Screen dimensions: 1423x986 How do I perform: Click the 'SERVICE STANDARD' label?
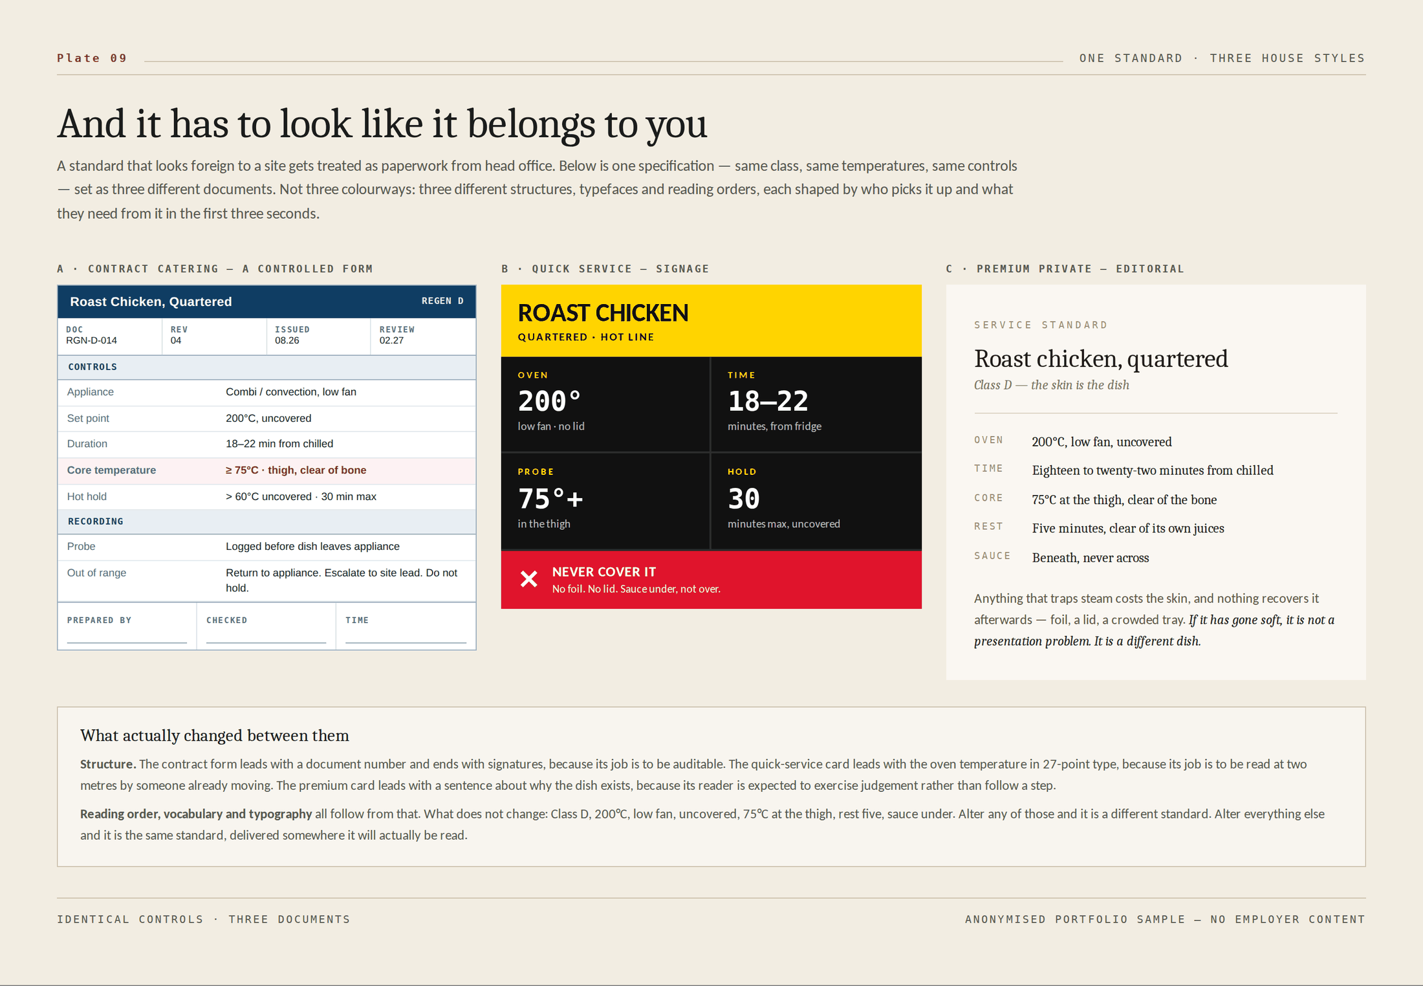click(1041, 325)
